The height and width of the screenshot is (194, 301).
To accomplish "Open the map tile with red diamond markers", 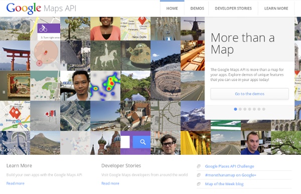I will [15, 116].
